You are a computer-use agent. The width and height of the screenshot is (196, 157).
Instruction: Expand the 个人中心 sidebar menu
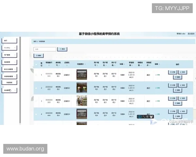(x=9, y=47)
